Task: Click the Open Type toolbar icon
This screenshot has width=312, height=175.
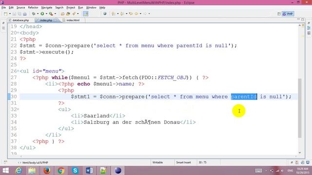Action: [x=62, y=14]
